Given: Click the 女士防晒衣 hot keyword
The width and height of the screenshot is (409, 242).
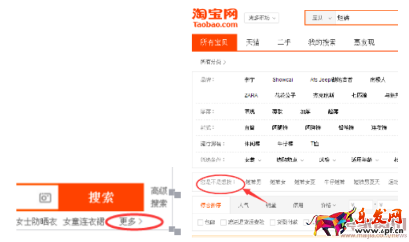Looking at the screenshot, I should coord(37,222).
